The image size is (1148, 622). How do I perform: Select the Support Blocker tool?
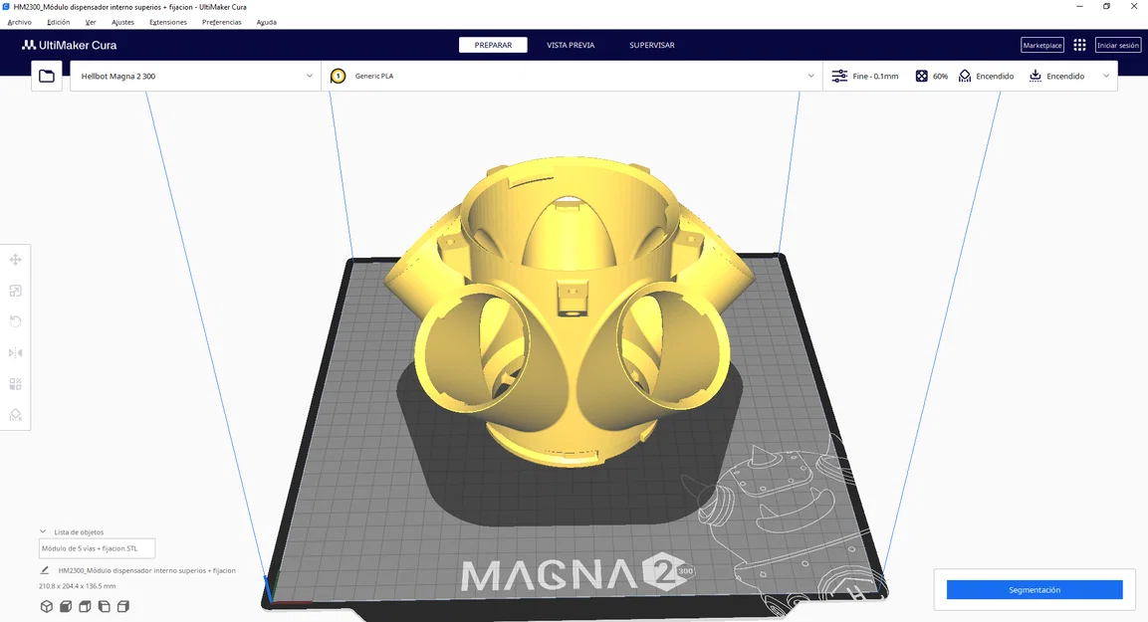point(15,415)
